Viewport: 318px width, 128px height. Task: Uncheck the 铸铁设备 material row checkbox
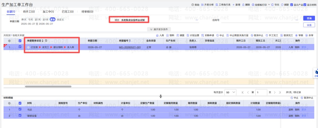[20, 116]
